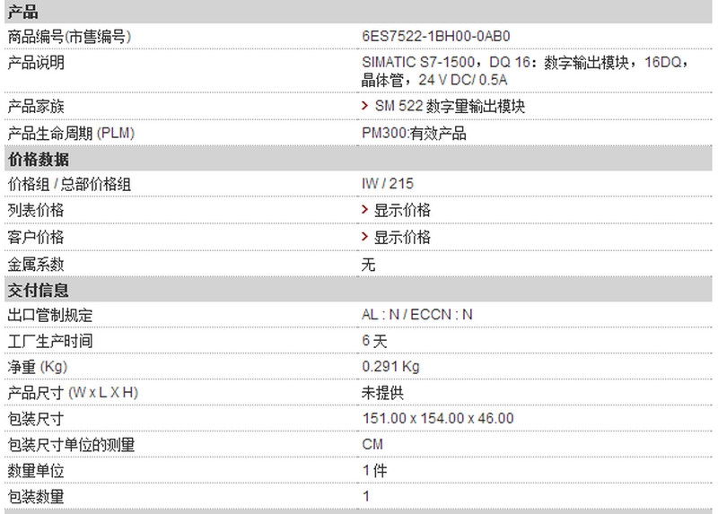Click the 产品 section header

(x=358, y=12)
